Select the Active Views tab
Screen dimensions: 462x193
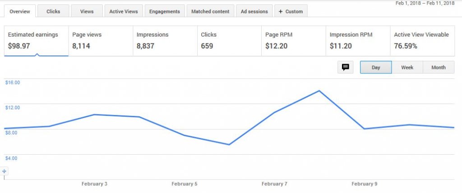point(124,11)
